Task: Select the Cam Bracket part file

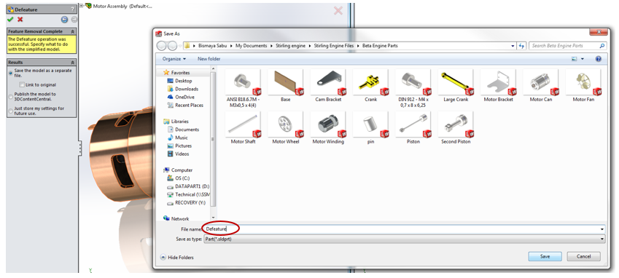Action: coord(328,86)
